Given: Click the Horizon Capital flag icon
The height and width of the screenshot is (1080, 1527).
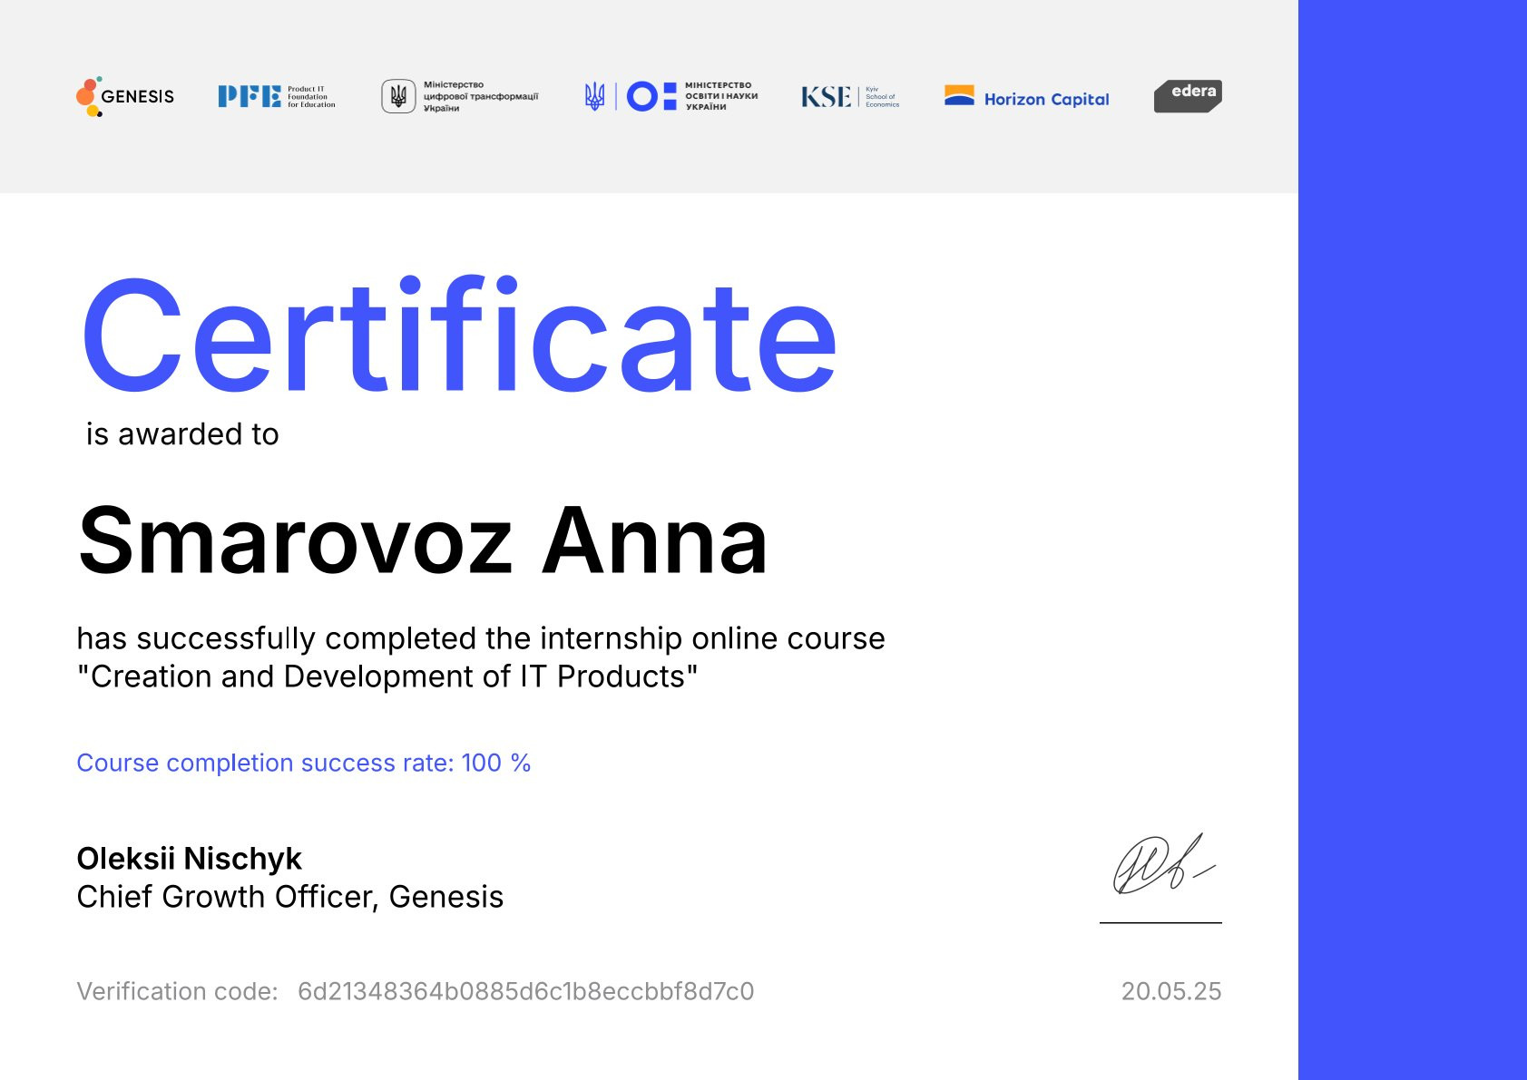Looking at the screenshot, I should pyautogui.click(x=959, y=95).
